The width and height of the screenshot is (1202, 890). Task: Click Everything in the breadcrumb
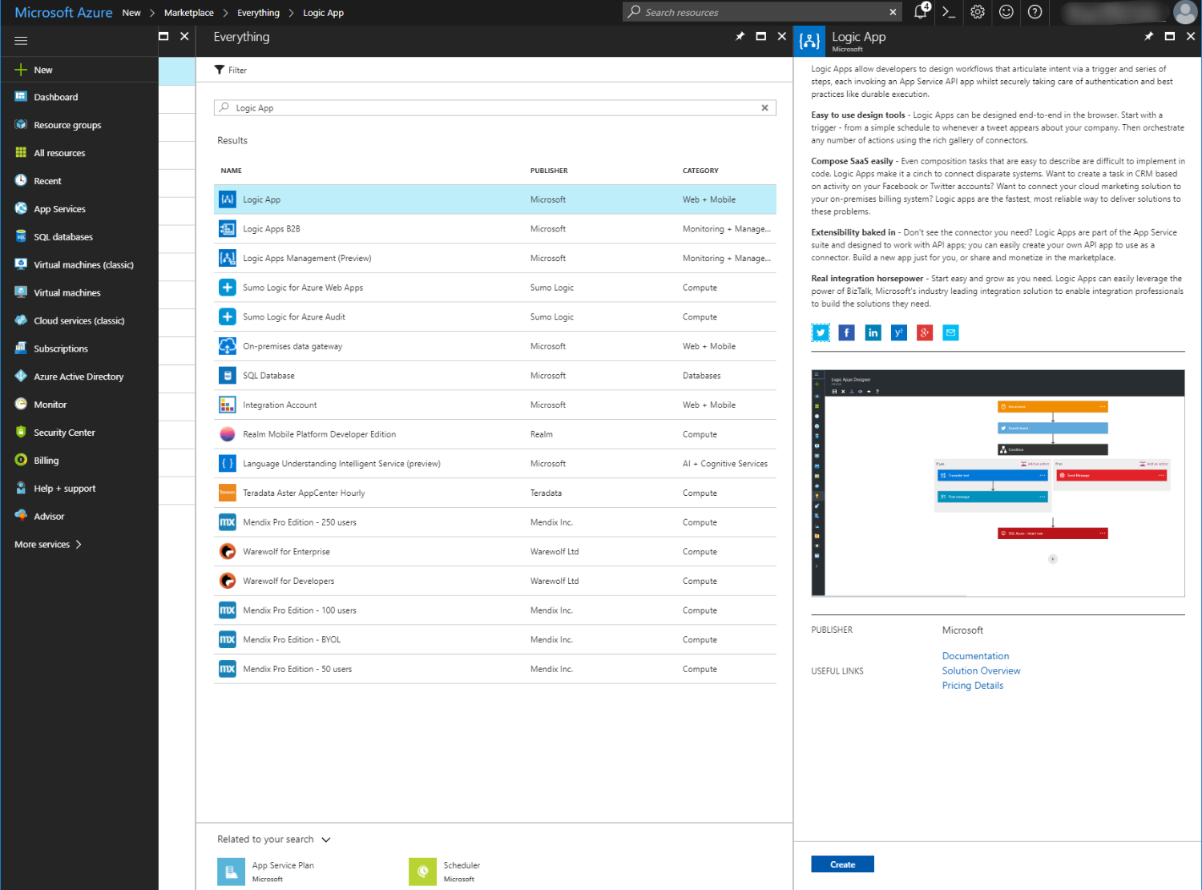tap(258, 13)
